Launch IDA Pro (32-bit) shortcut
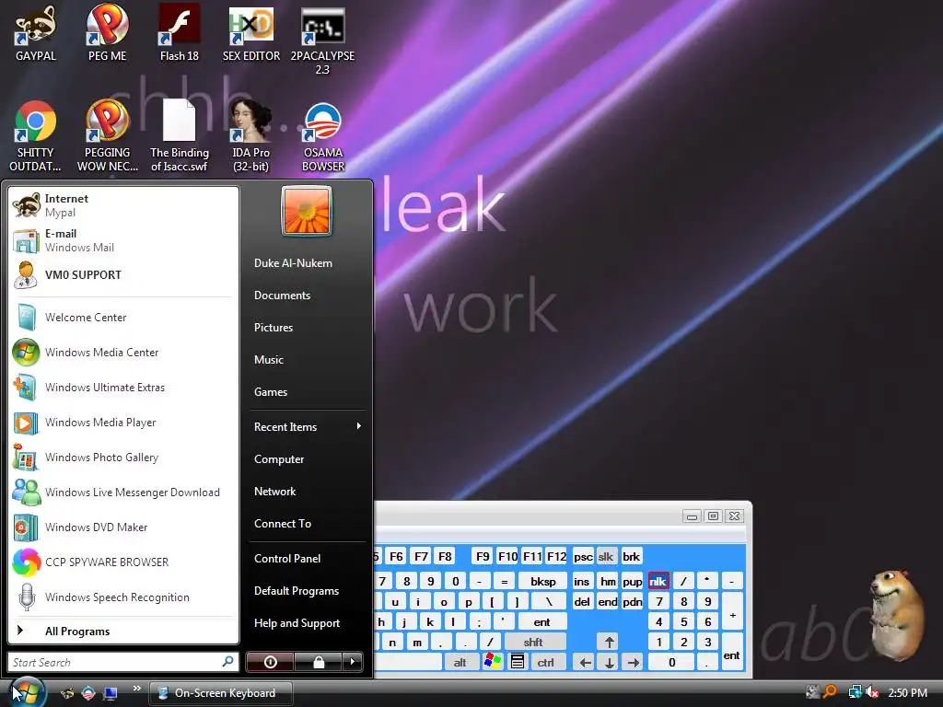 pyautogui.click(x=251, y=136)
